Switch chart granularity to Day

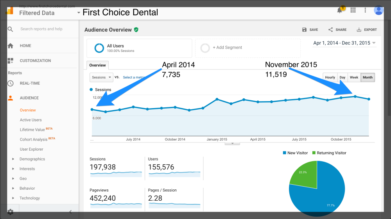point(343,77)
